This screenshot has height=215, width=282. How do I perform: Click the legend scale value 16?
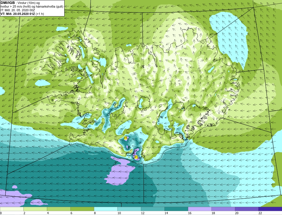pos(190,213)
